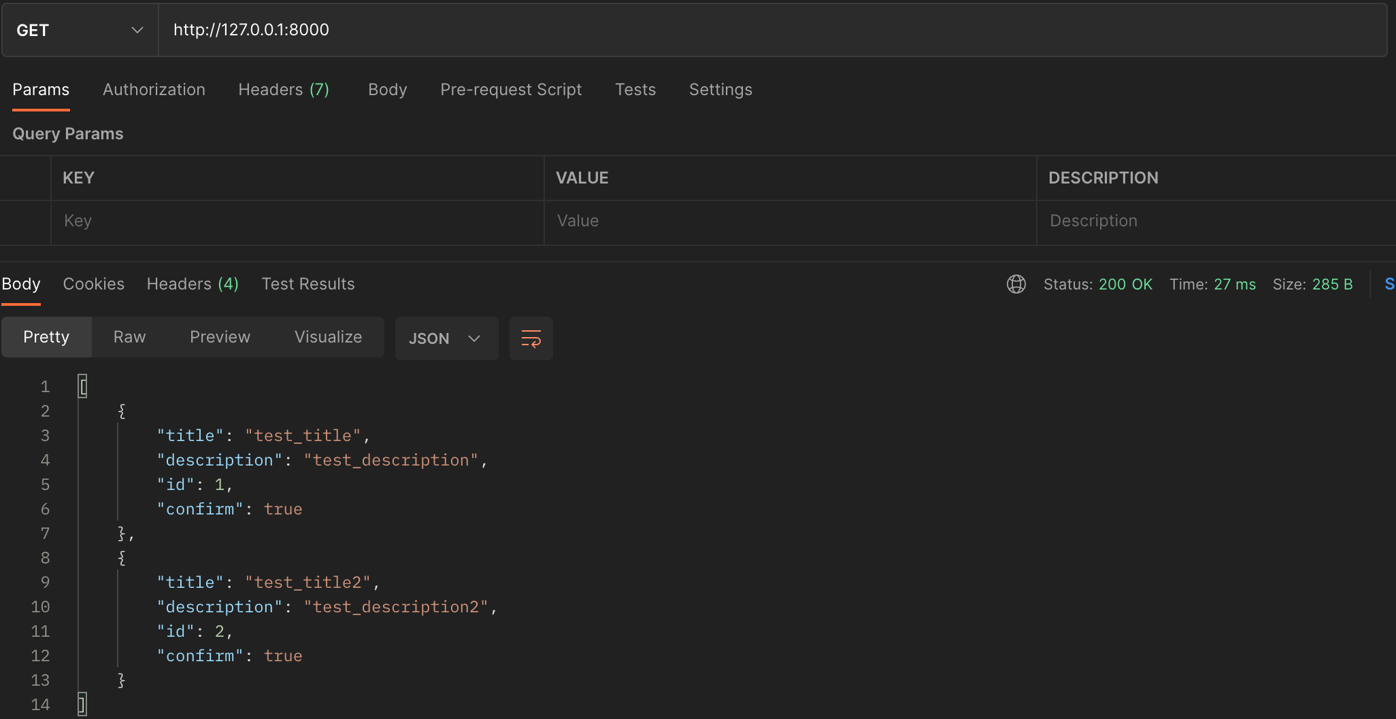This screenshot has height=719, width=1396.
Task: Click the query param Key field
Action: (x=297, y=222)
